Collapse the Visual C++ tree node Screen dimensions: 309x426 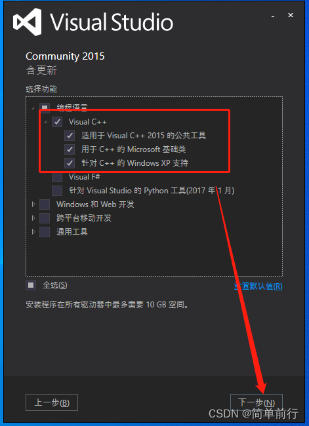pos(46,122)
